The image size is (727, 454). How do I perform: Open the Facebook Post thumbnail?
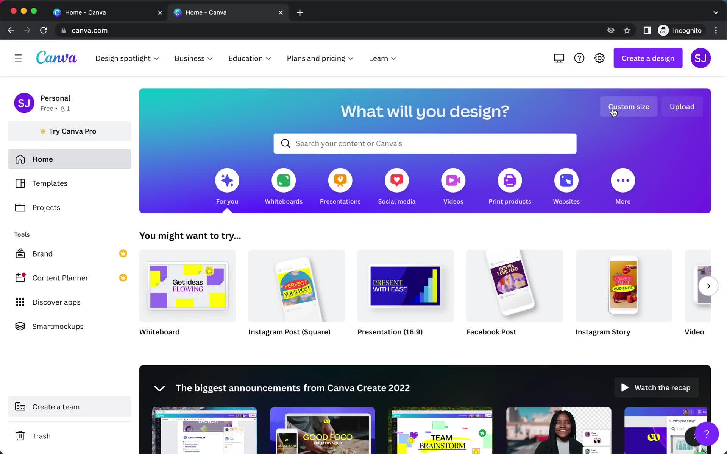point(515,286)
